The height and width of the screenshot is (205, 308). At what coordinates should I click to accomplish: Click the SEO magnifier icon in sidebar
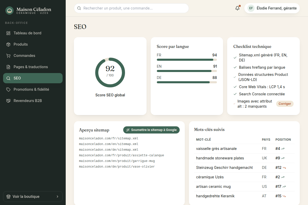[x=8, y=78]
